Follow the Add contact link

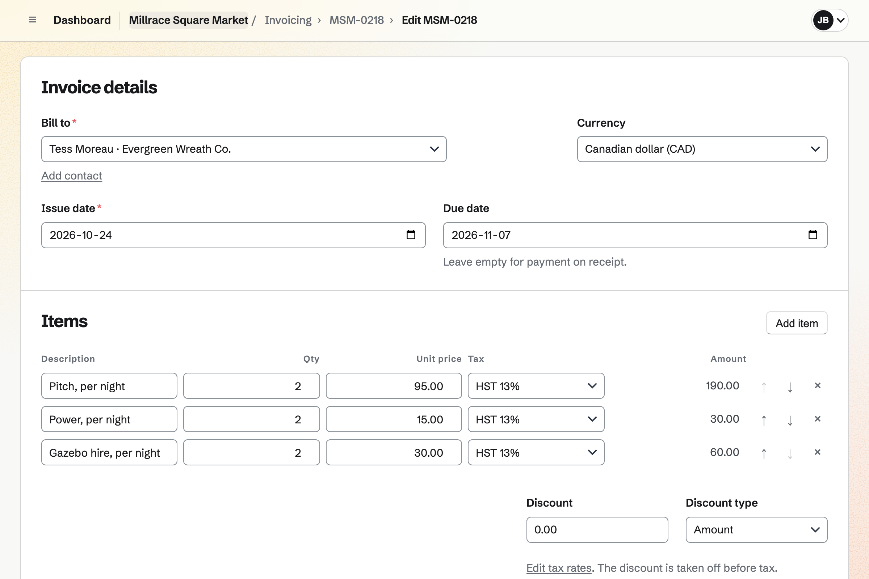point(72,176)
